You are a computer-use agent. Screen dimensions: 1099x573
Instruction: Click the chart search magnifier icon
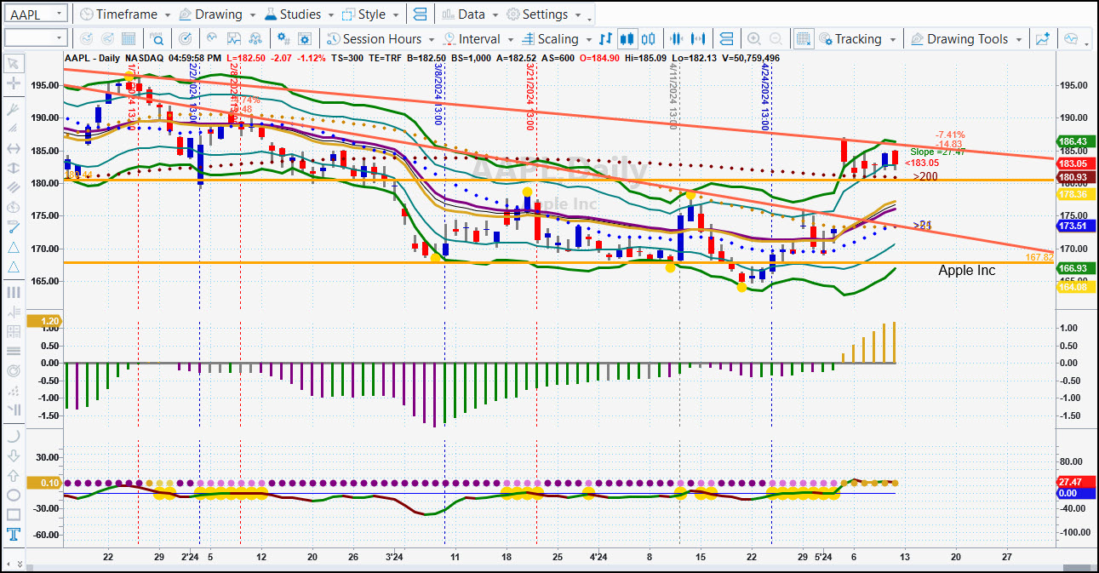[157, 39]
